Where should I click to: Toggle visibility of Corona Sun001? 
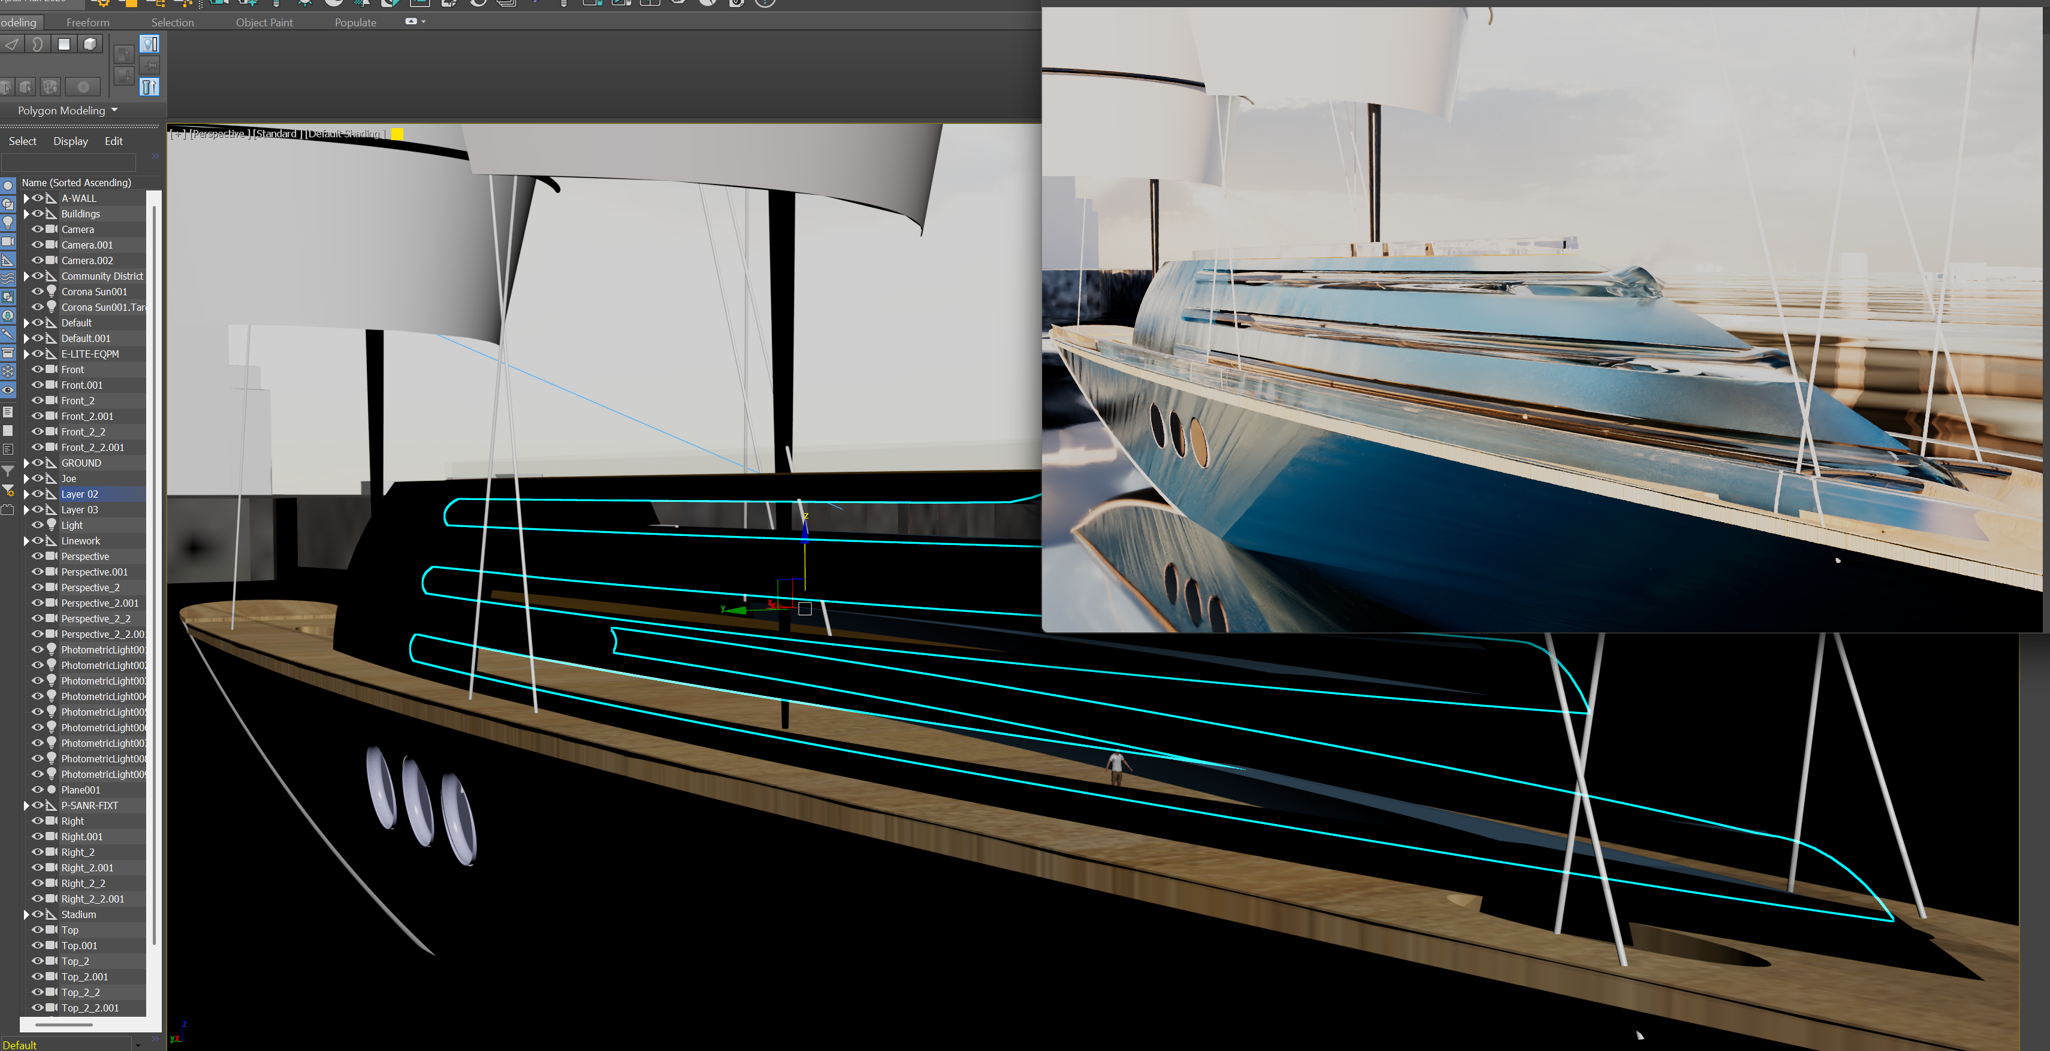point(37,291)
